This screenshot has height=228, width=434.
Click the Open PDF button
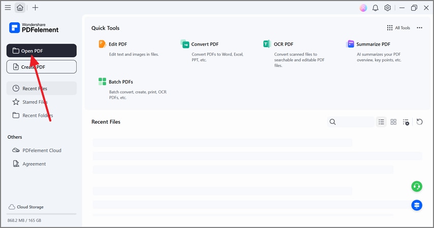coord(42,51)
